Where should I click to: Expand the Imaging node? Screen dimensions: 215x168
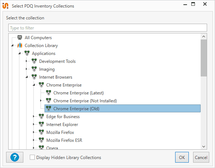click(x=26, y=69)
